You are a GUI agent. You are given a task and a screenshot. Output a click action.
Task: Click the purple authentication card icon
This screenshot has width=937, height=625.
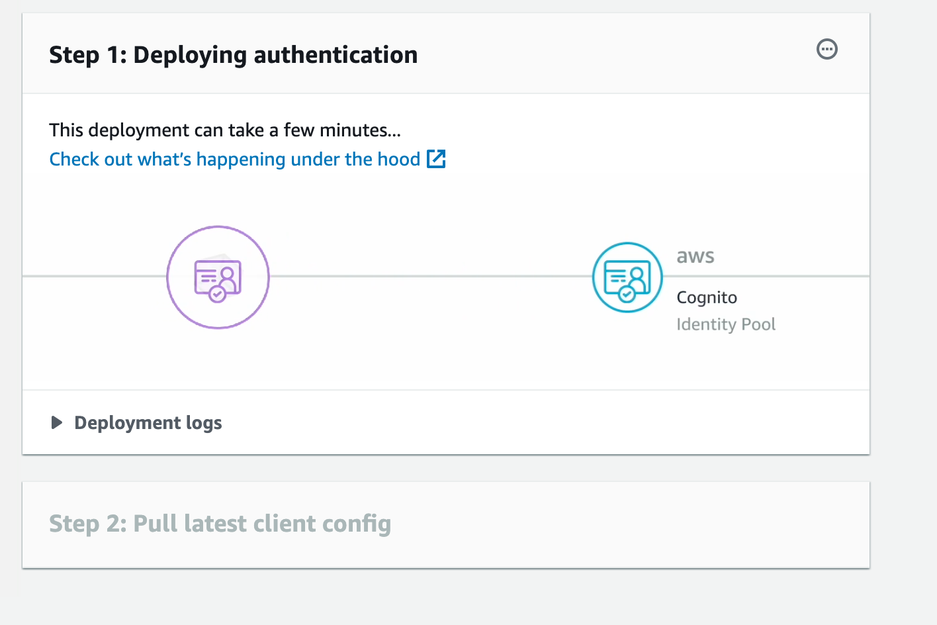218,277
